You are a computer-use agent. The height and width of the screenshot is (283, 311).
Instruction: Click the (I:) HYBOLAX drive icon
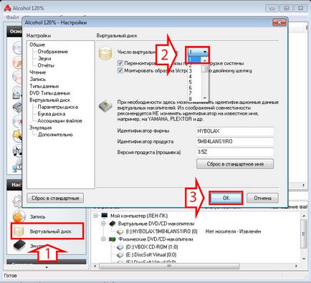(120, 231)
